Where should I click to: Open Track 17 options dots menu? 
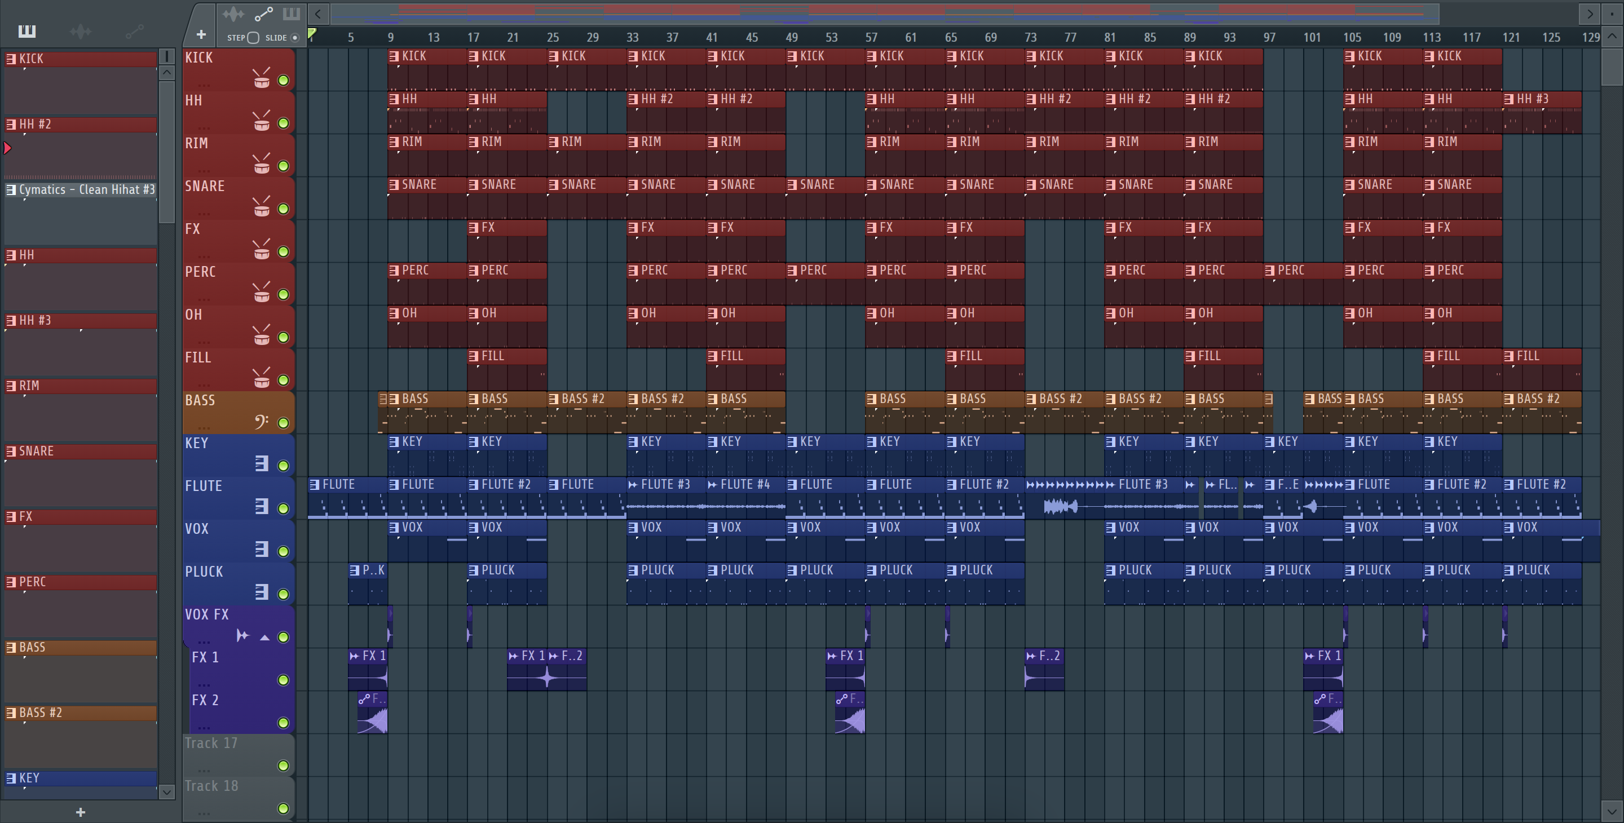tap(203, 770)
